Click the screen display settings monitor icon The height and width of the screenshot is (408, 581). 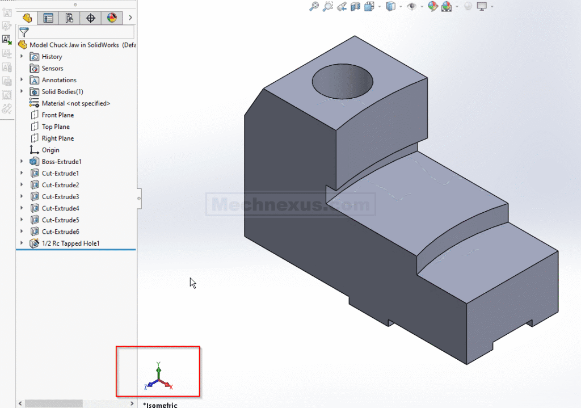click(482, 6)
